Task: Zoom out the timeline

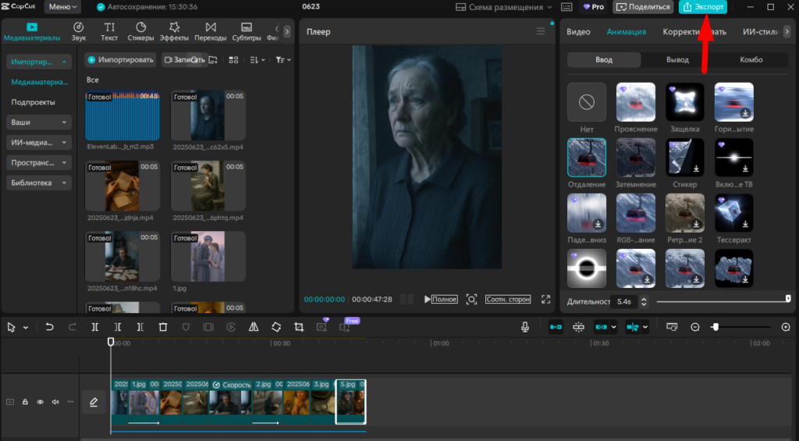Action: pyautogui.click(x=695, y=327)
